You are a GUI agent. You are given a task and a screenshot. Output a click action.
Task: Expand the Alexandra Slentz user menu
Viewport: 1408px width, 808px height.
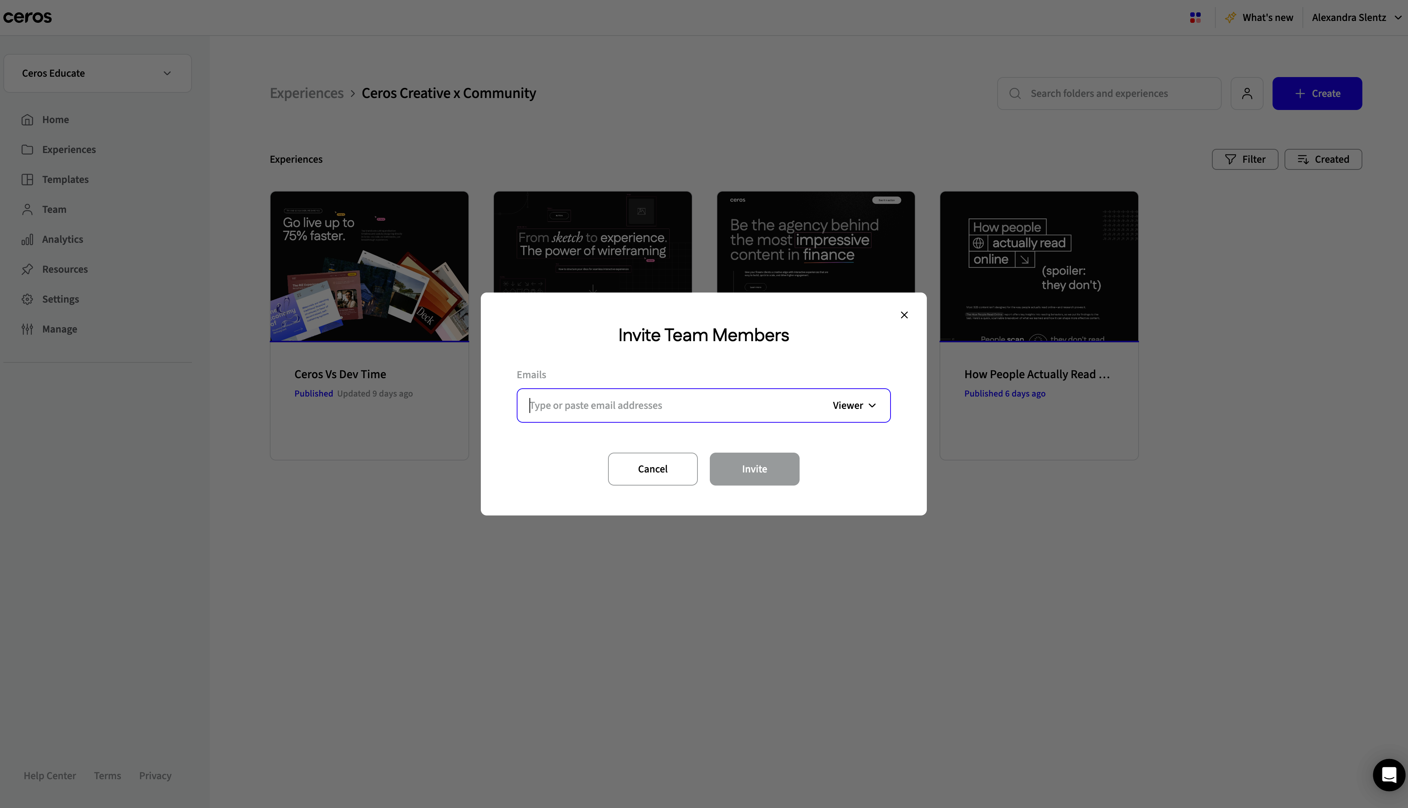[1356, 18]
